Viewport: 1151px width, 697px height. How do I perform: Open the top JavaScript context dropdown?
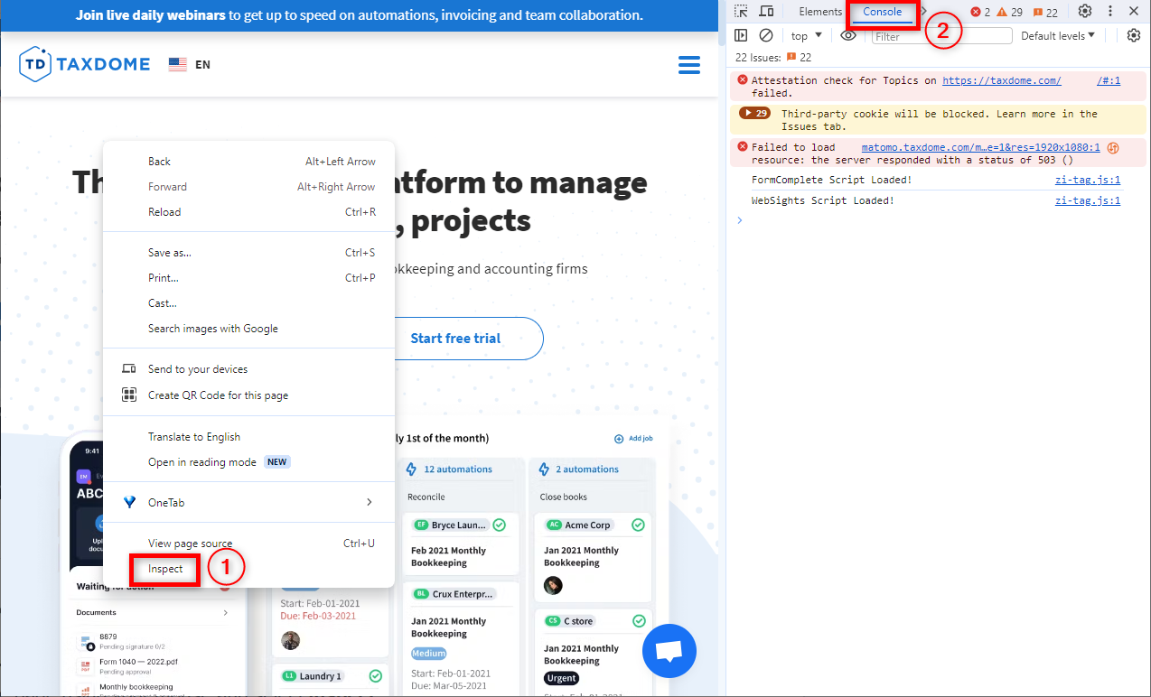coord(806,36)
